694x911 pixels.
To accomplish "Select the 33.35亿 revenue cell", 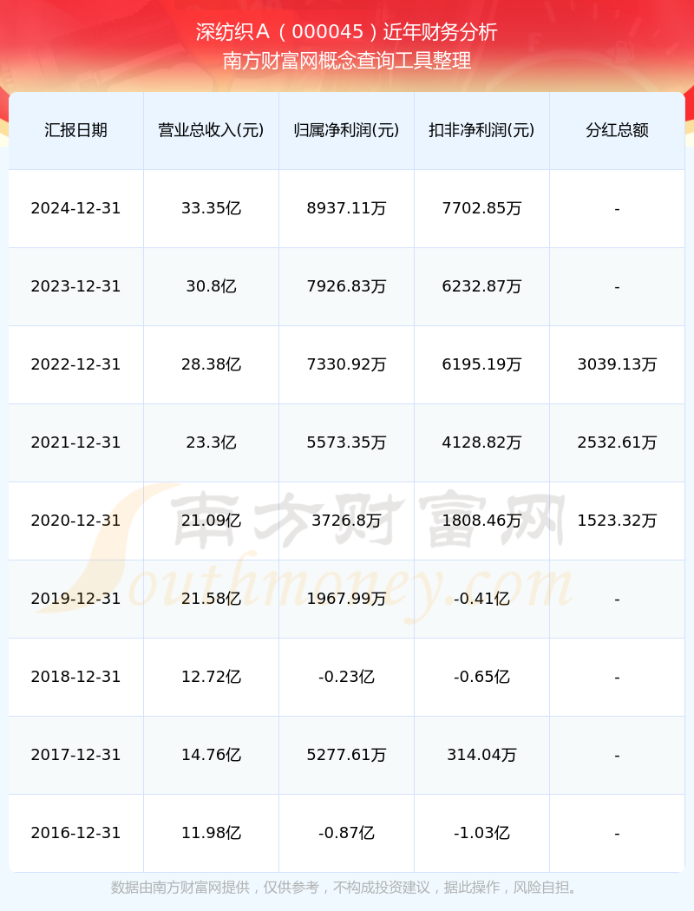I will [x=212, y=208].
